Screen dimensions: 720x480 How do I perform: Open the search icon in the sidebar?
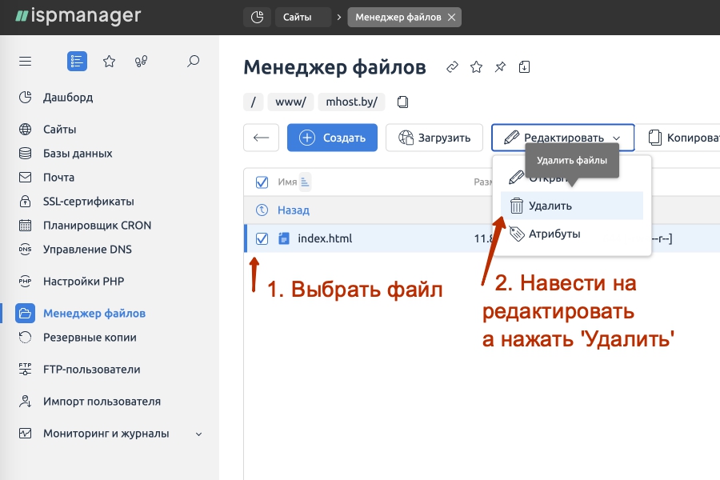click(x=193, y=61)
